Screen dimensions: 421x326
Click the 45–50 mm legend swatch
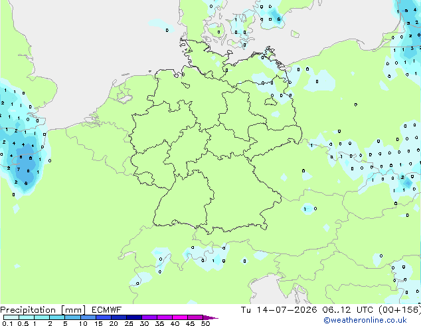coord(195,317)
